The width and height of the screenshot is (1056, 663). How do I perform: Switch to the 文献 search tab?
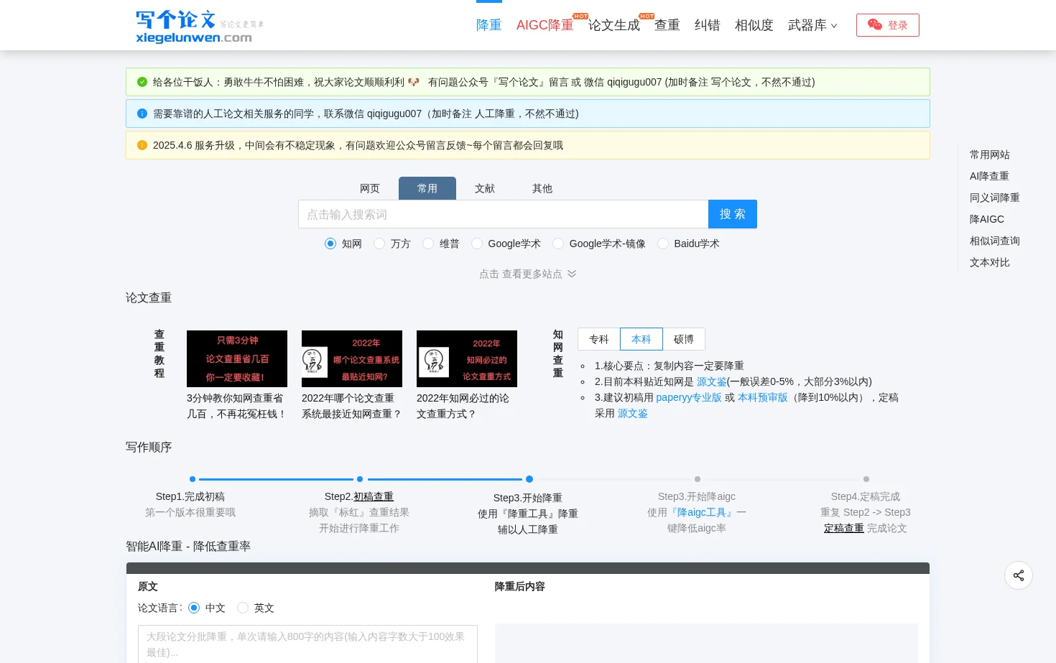coord(485,188)
